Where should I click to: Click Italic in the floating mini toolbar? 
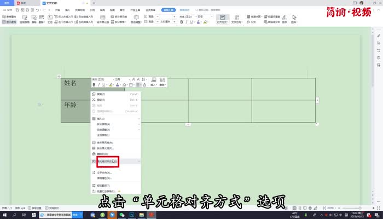[99, 85]
